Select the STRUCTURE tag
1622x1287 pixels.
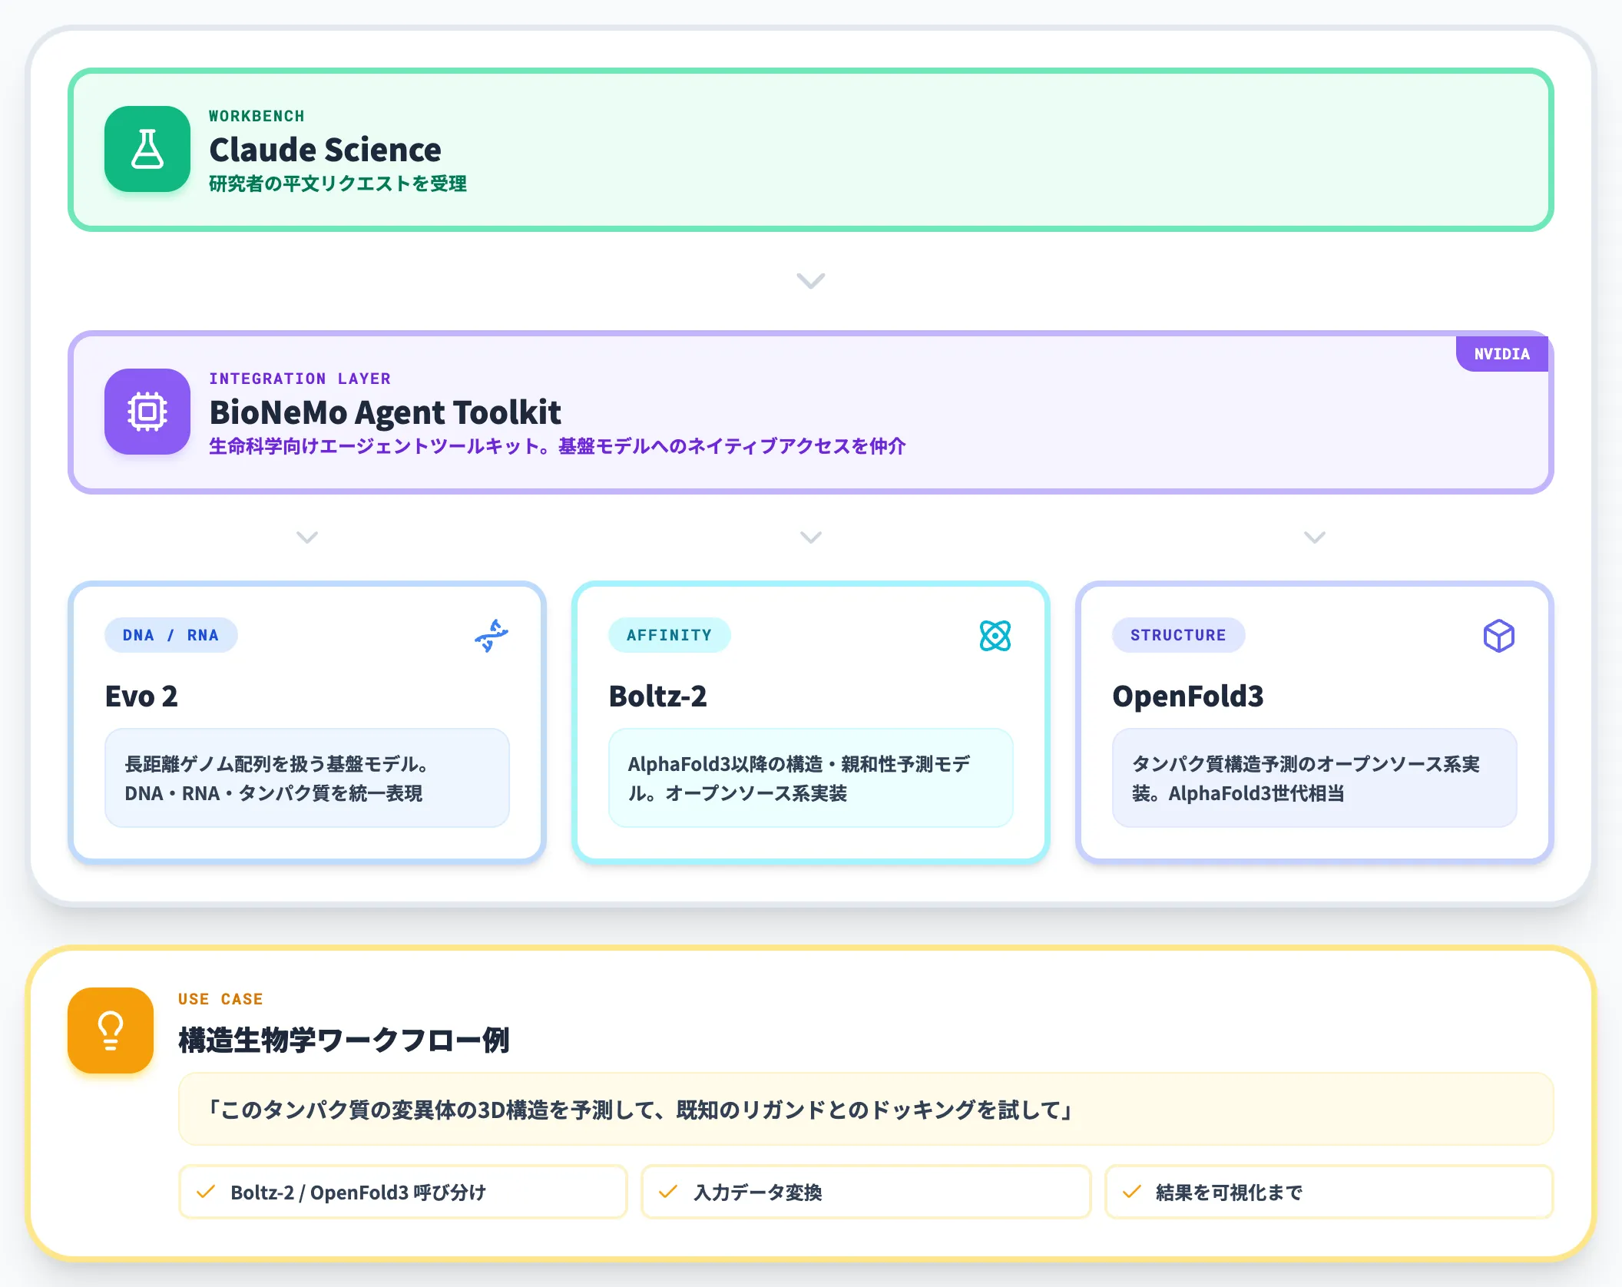(x=1179, y=635)
